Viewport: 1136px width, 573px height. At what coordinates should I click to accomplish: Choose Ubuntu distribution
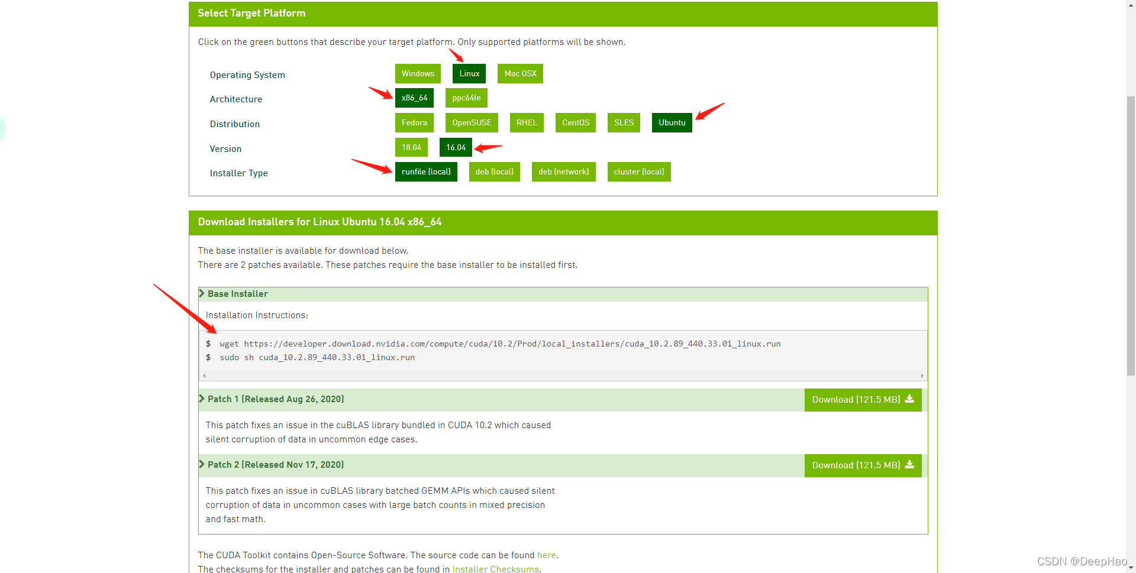[x=672, y=123]
